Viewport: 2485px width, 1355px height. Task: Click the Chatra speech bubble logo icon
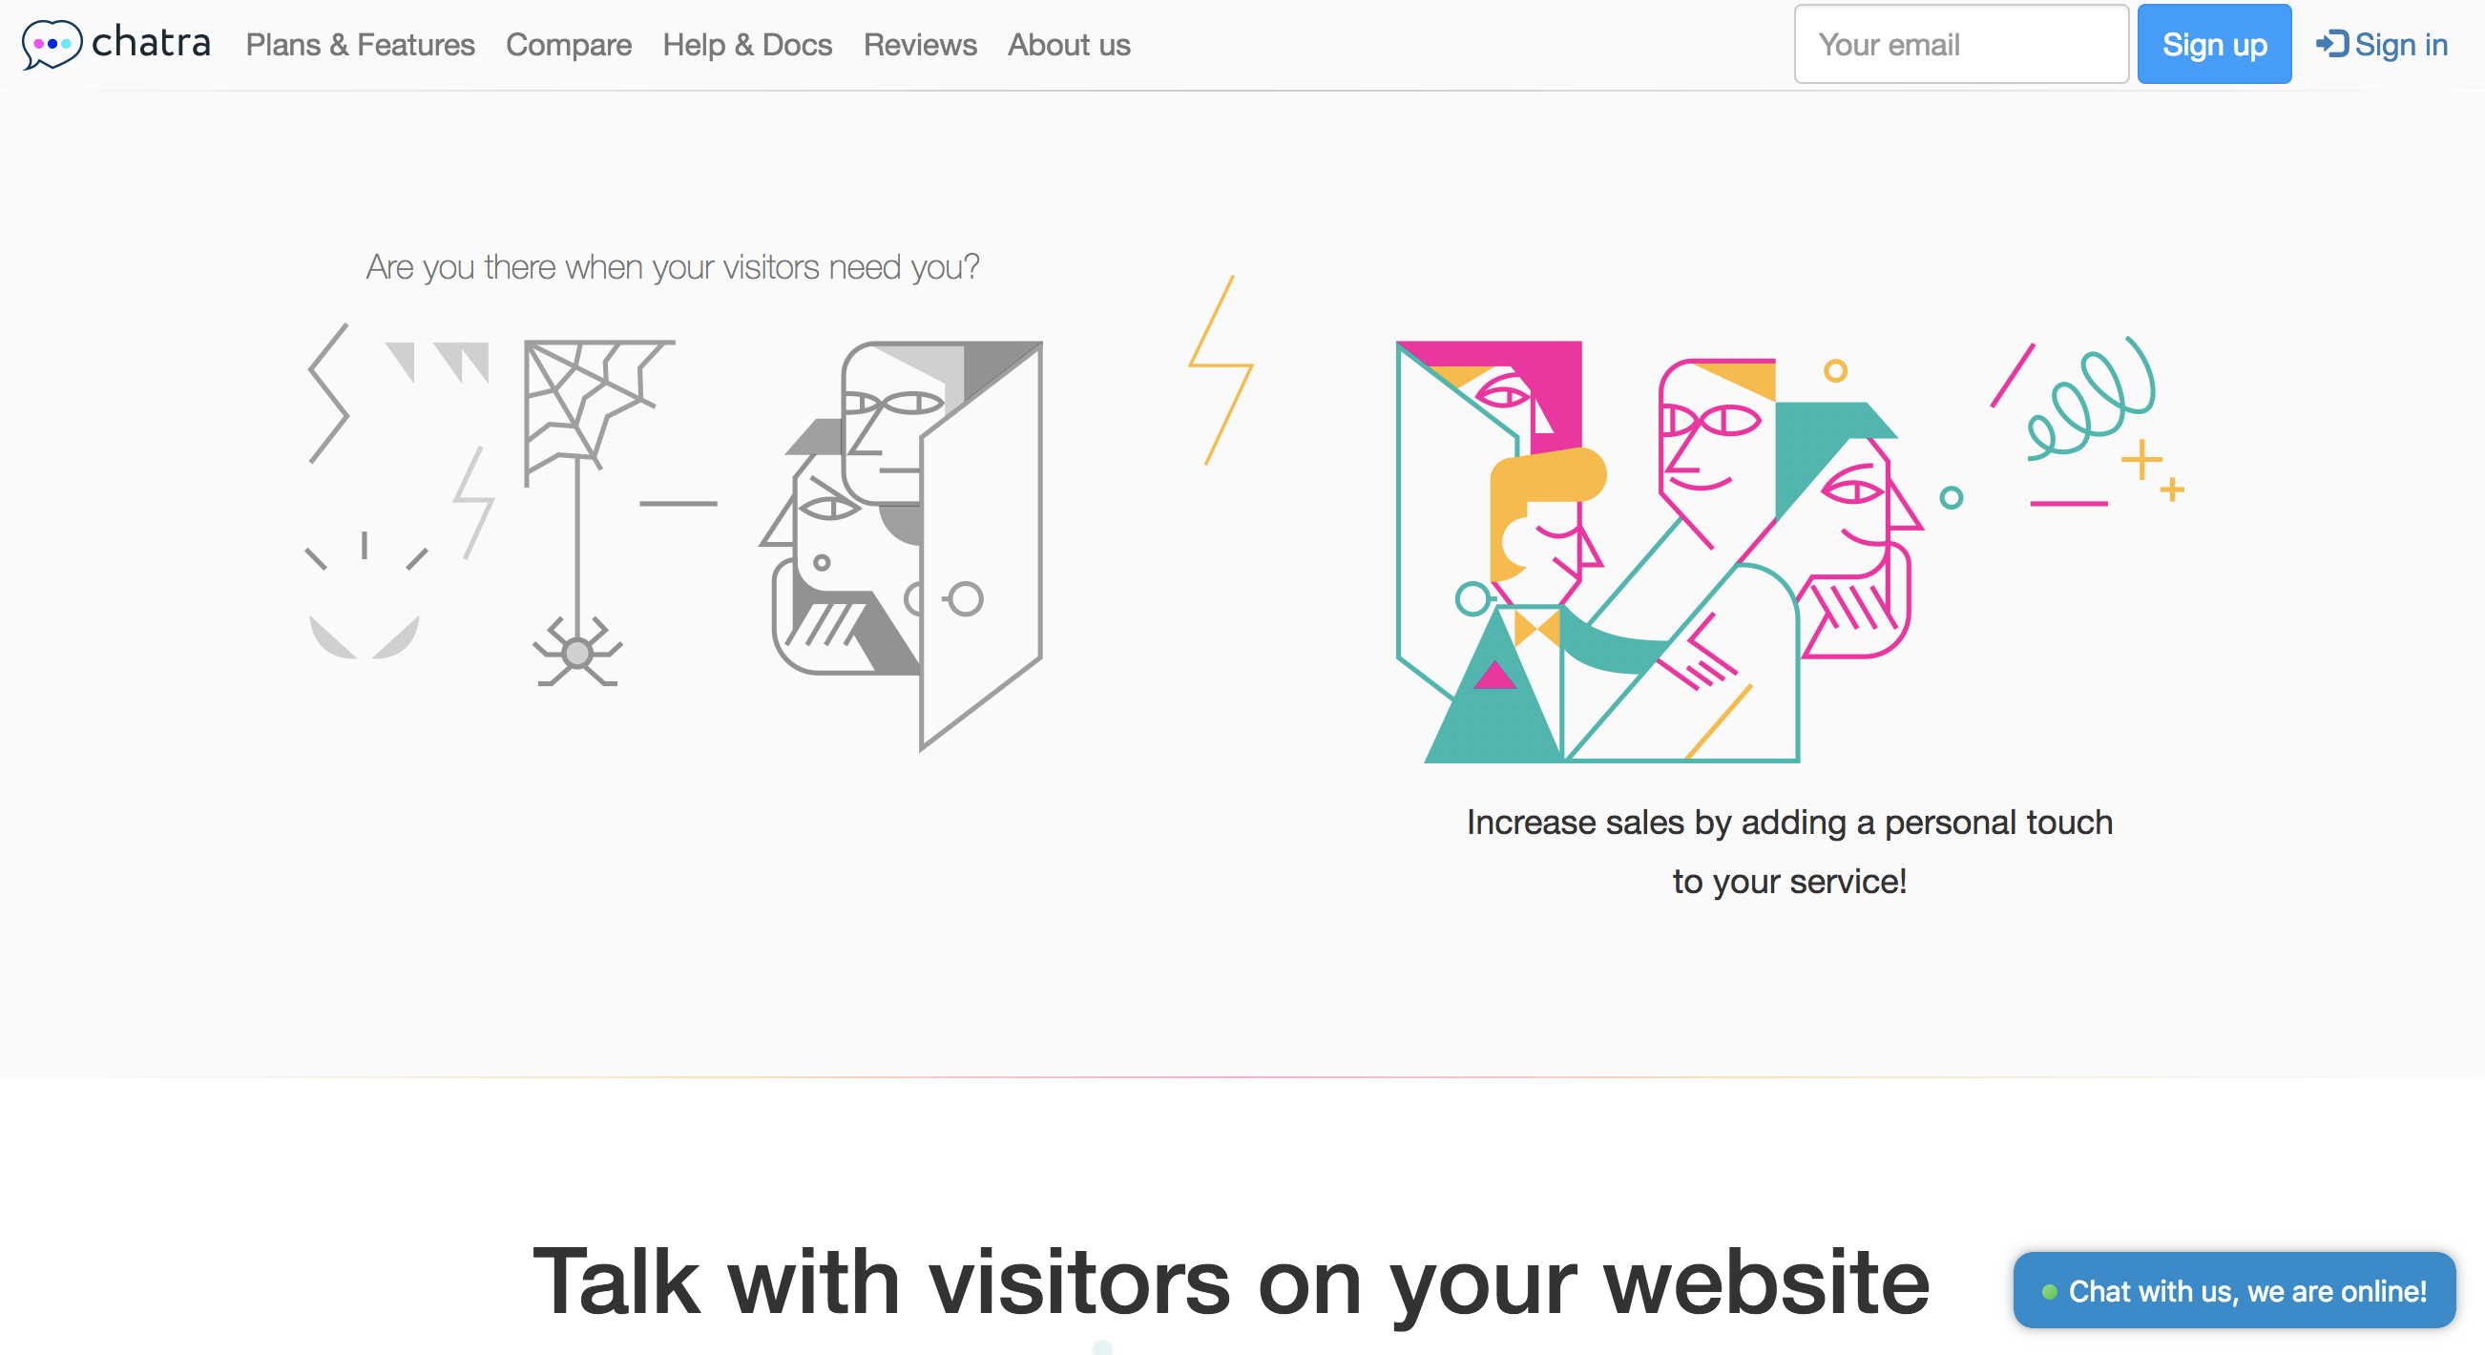pos(52,43)
